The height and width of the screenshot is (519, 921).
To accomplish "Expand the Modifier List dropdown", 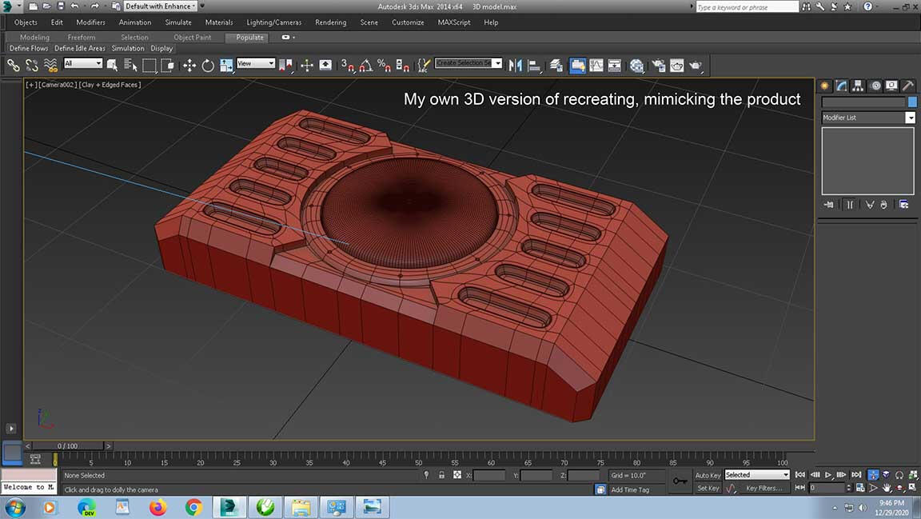I will [910, 118].
